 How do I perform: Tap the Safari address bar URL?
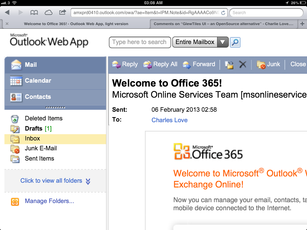tap(146, 13)
